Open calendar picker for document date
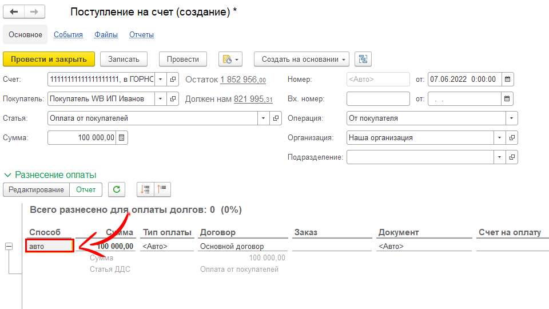 (x=507, y=80)
